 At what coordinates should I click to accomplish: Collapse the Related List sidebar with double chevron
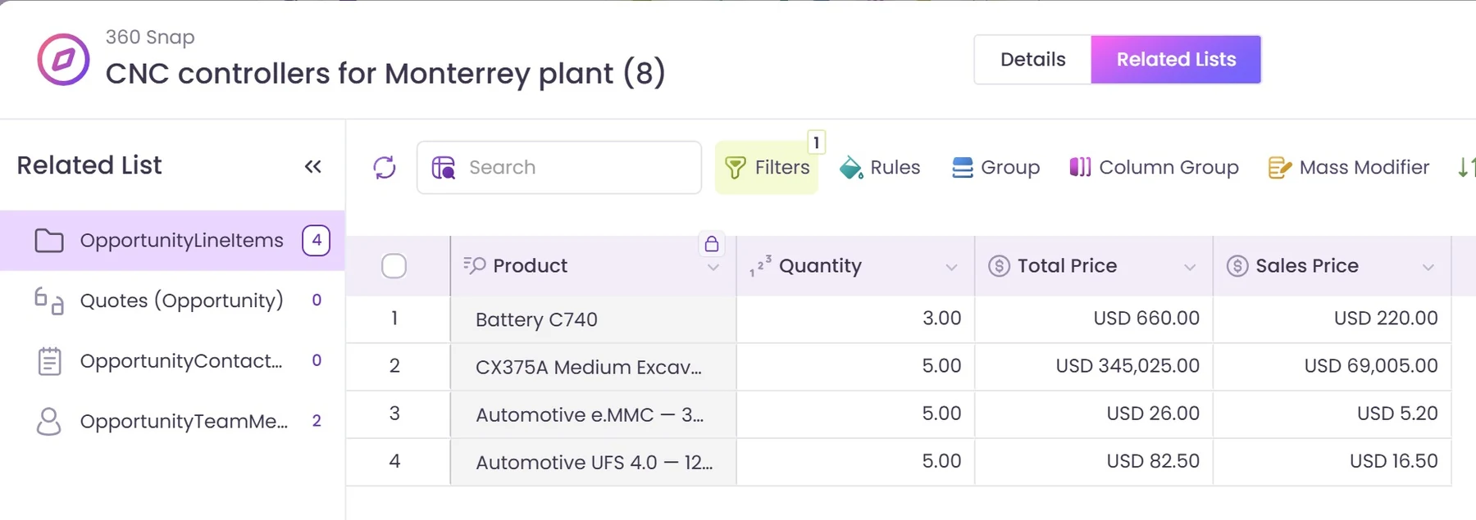[312, 167]
